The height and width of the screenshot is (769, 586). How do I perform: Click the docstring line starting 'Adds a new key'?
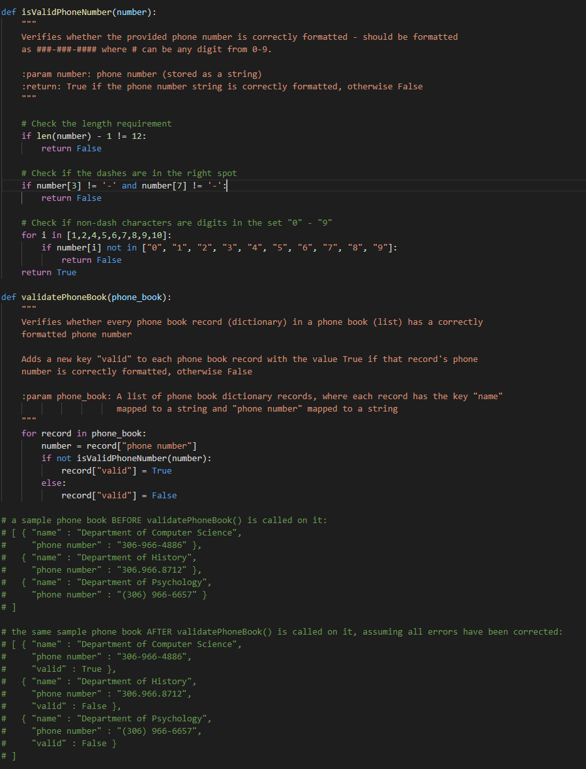(250, 359)
